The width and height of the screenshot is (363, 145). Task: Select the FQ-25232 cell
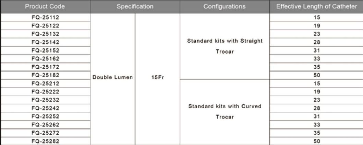45,100
